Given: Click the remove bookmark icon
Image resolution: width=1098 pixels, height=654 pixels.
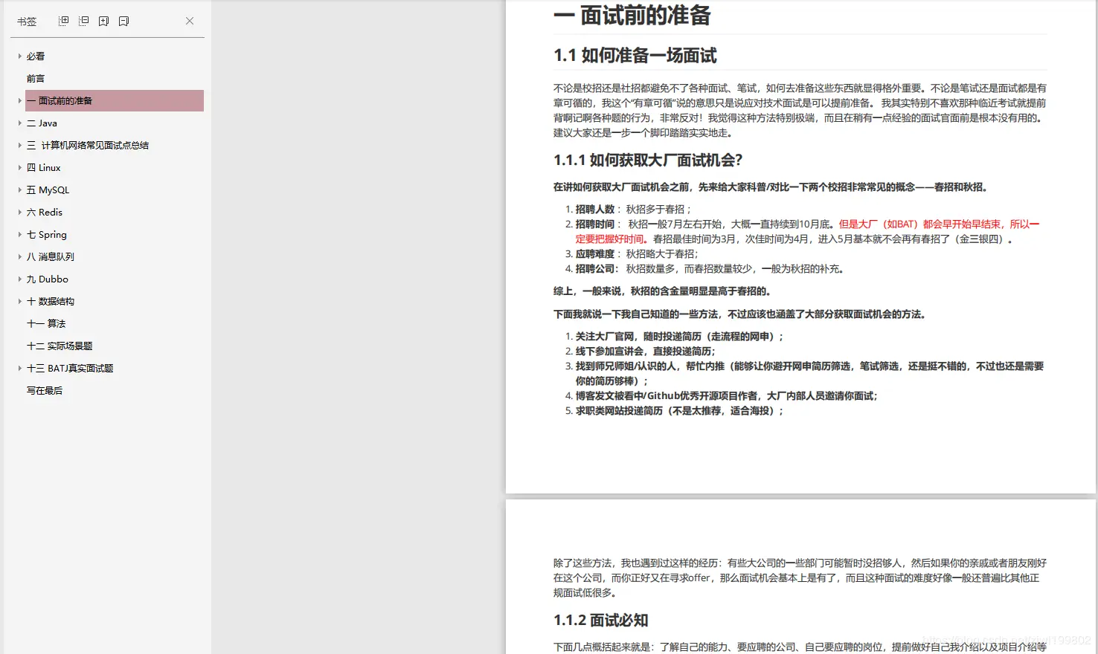Looking at the screenshot, I should 123,20.
